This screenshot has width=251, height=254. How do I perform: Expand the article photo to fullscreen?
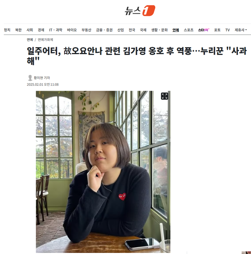tap(164, 96)
